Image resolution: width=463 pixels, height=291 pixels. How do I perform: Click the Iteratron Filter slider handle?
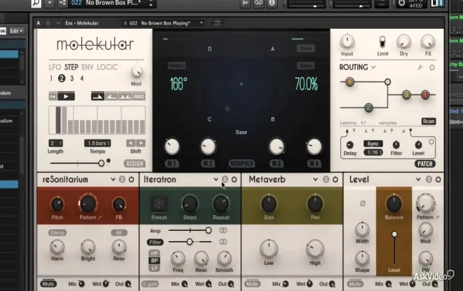pos(189,242)
